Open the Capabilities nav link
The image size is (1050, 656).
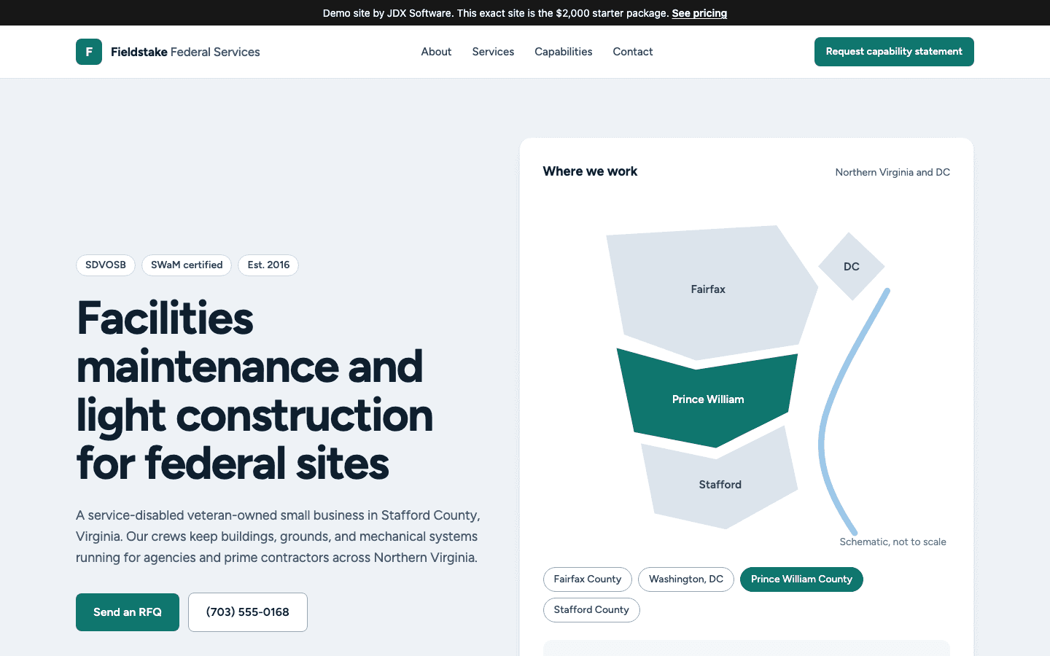click(x=563, y=52)
